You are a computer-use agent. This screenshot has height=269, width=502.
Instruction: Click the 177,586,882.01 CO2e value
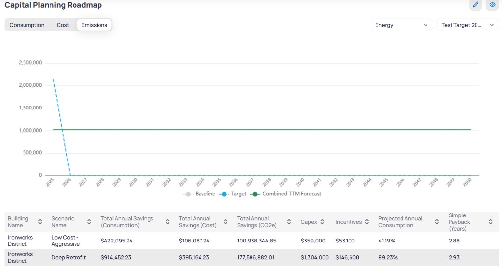tap(256, 257)
